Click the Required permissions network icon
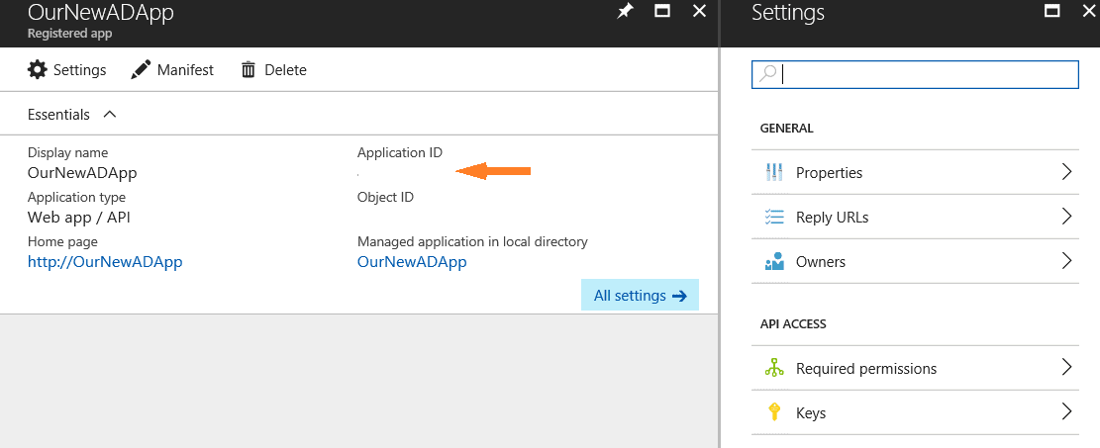 [774, 368]
